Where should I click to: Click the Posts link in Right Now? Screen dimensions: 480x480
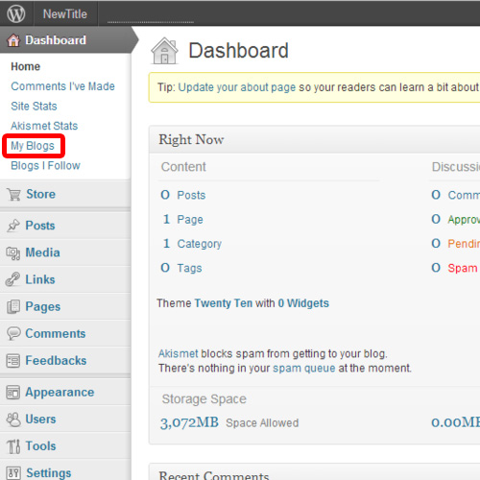pyautogui.click(x=191, y=195)
